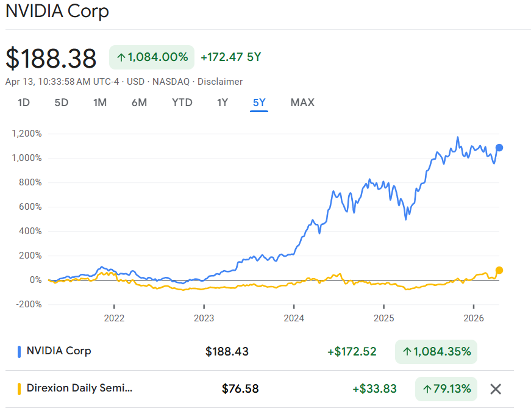Click the NVIDIA Corp comparison row name
Image resolution: width=531 pixels, height=411 pixels.
pos(59,351)
